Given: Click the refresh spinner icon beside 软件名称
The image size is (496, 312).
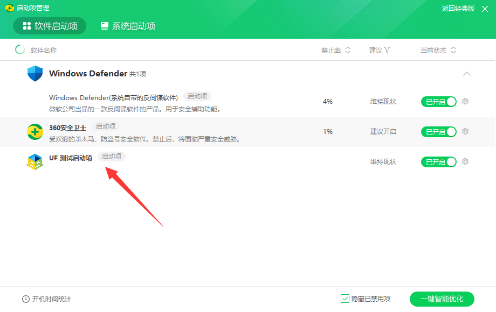Looking at the screenshot, I should [20, 50].
